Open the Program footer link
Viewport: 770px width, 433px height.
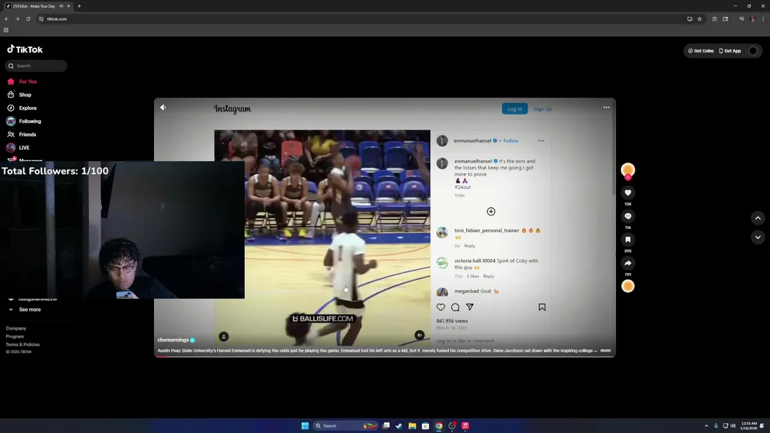pos(15,336)
